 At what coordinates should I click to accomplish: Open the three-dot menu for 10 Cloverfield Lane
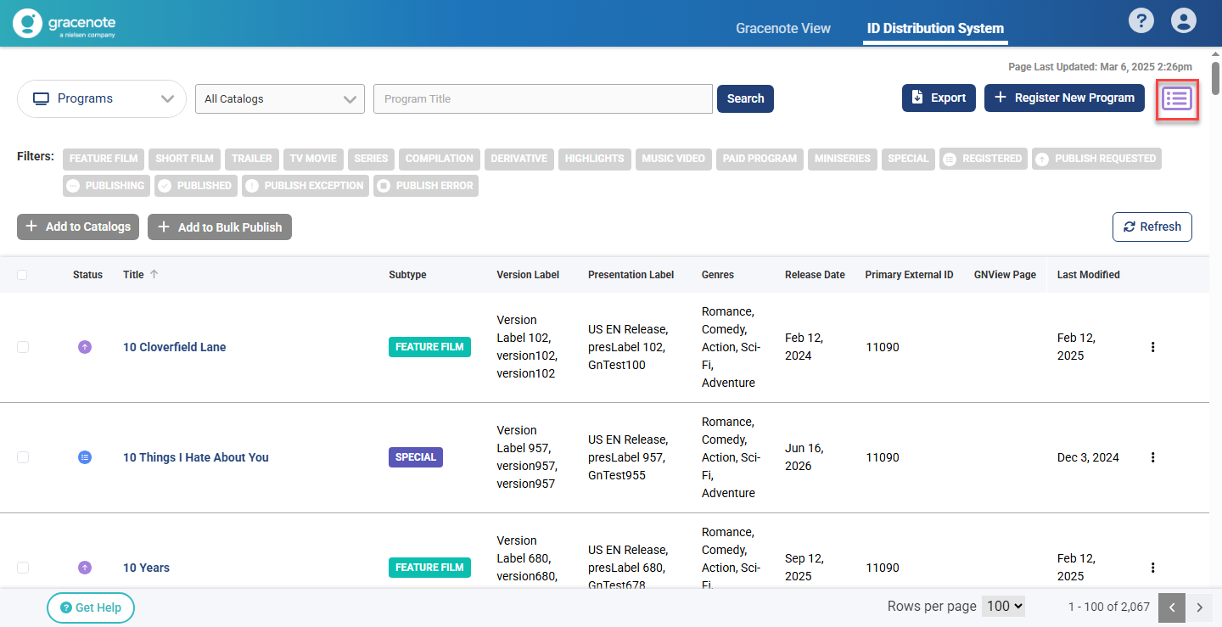(1152, 347)
